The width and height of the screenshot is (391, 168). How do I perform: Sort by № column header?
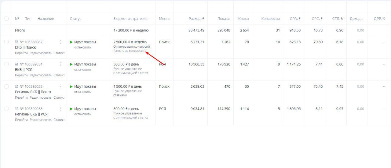(17, 19)
